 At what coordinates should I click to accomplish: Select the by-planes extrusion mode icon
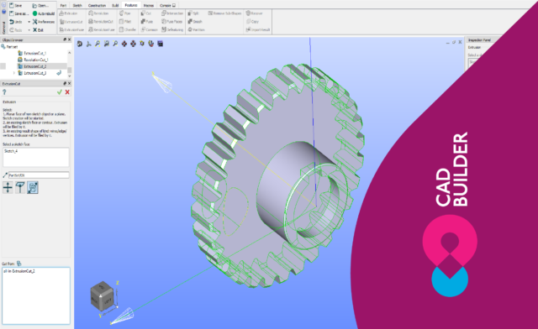20,187
